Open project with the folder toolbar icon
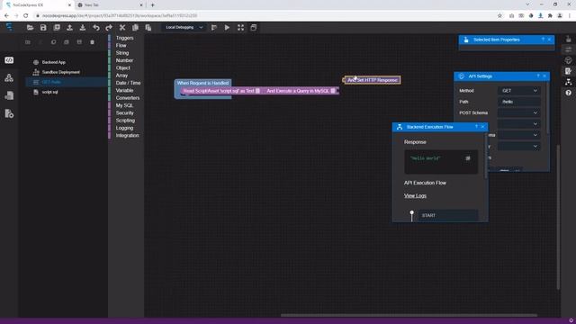576x324 pixels. 30,28
